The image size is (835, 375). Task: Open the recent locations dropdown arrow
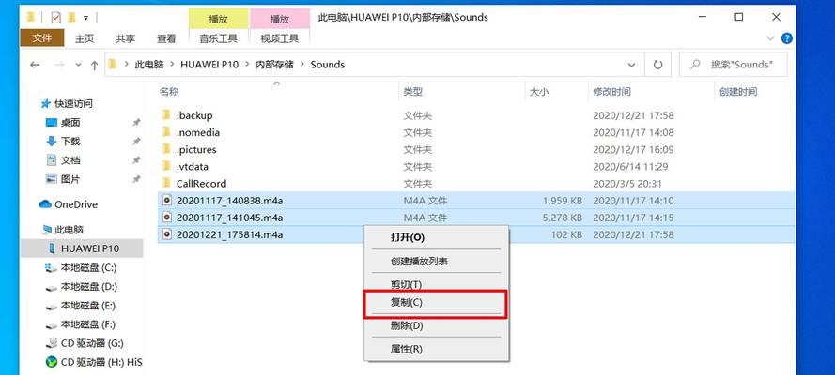[x=78, y=65]
